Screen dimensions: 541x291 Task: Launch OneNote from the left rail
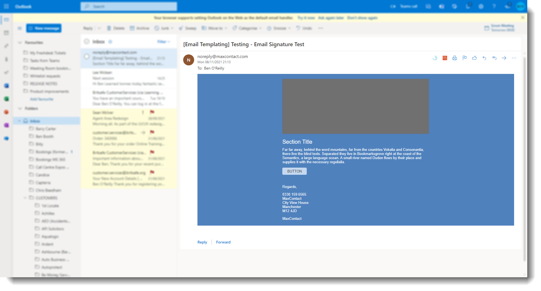tap(7, 125)
